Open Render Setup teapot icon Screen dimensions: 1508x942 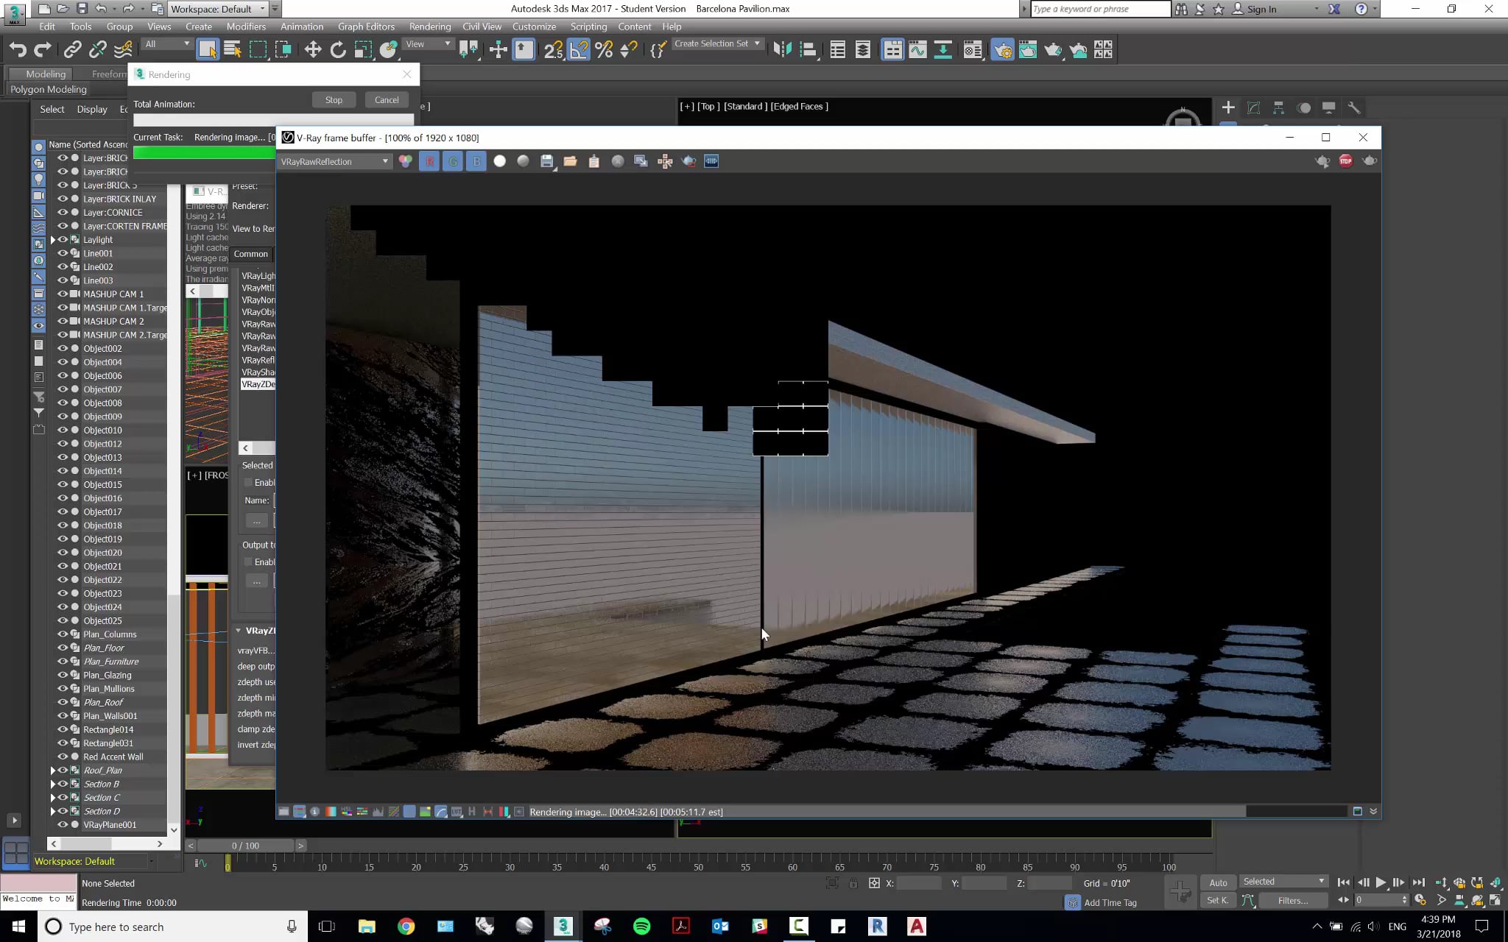coord(1002,49)
